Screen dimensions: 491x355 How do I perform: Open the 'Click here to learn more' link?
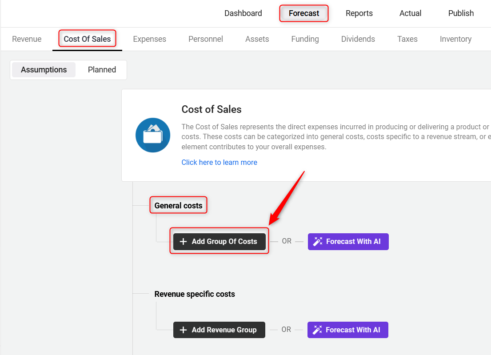[x=219, y=163]
